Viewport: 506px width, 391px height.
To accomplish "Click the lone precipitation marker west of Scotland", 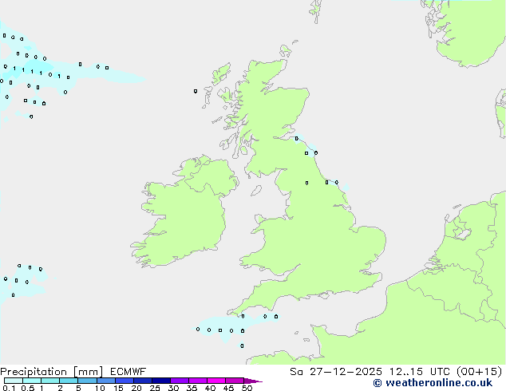I will 196,91.
